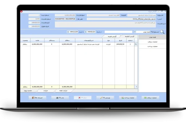Viewport: 186px width, 124px height.
Task: Toggle the contract date 'تاریخ قرارداد' checkbox
Action: click(29, 23)
